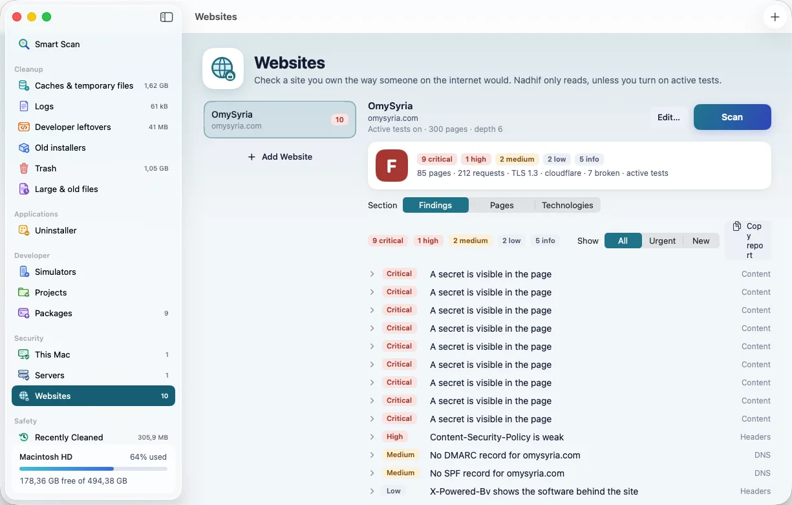Filter findings to Urgent only
Screen dimensions: 792x505
662,241
